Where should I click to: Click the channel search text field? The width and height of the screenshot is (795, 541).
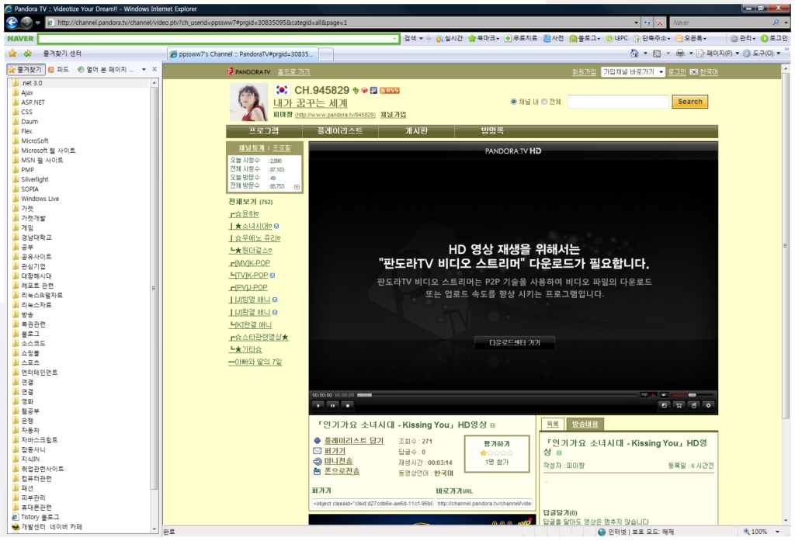pos(618,102)
